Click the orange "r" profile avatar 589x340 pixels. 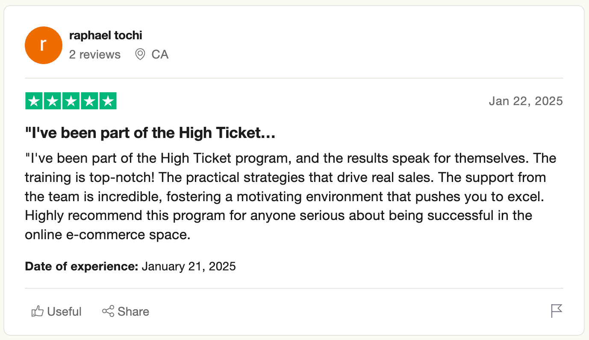tap(44, 45)
